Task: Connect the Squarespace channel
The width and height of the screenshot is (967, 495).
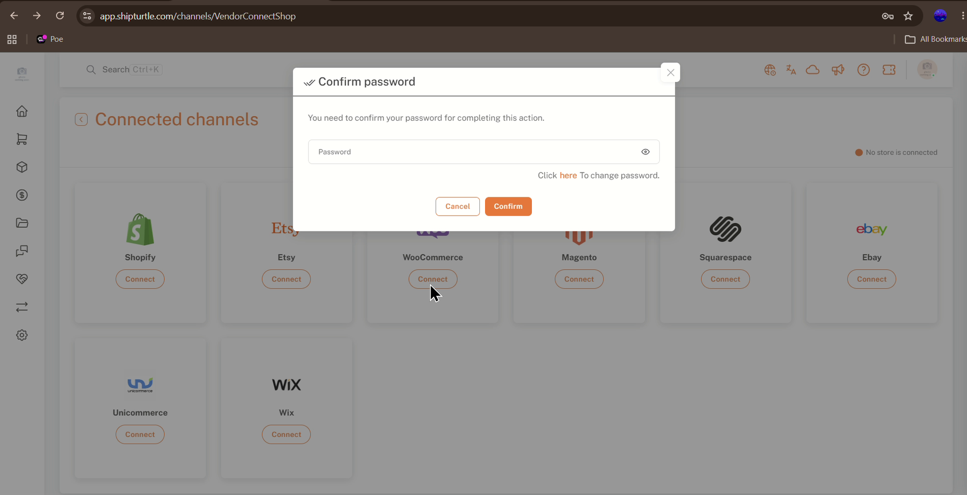Action: click(725, 279)
